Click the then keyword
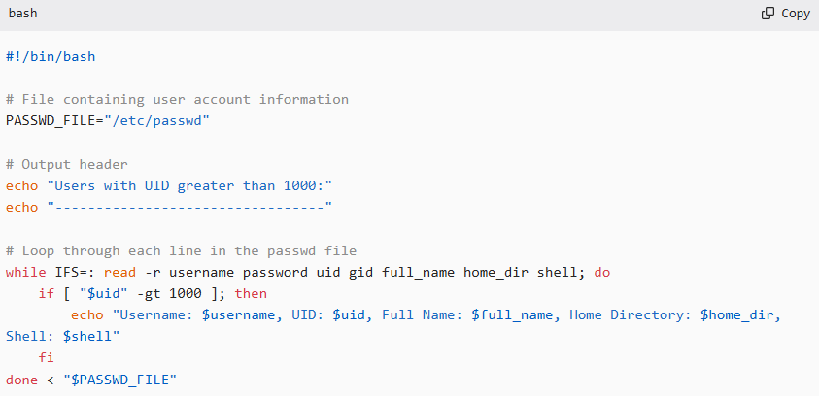Image resolution: width=819 pixels, height=396 pixels. [x=251, y=293]
